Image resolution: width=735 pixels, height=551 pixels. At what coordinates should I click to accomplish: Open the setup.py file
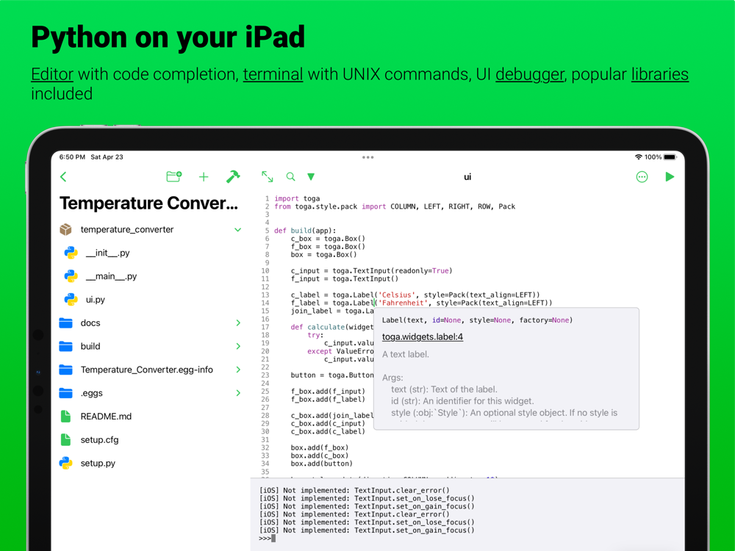tap(98, 464)
